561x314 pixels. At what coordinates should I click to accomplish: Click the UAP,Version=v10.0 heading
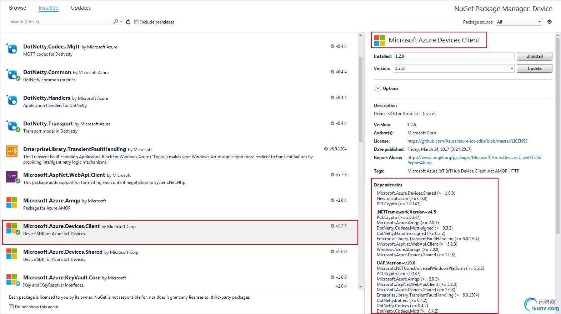[396, 263]
